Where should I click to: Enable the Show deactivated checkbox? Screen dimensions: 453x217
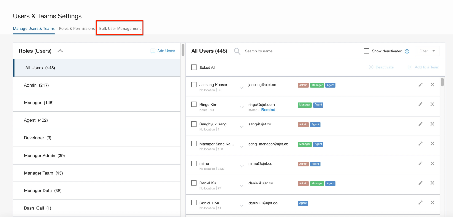pyautogui.click(x=366, y=51)
